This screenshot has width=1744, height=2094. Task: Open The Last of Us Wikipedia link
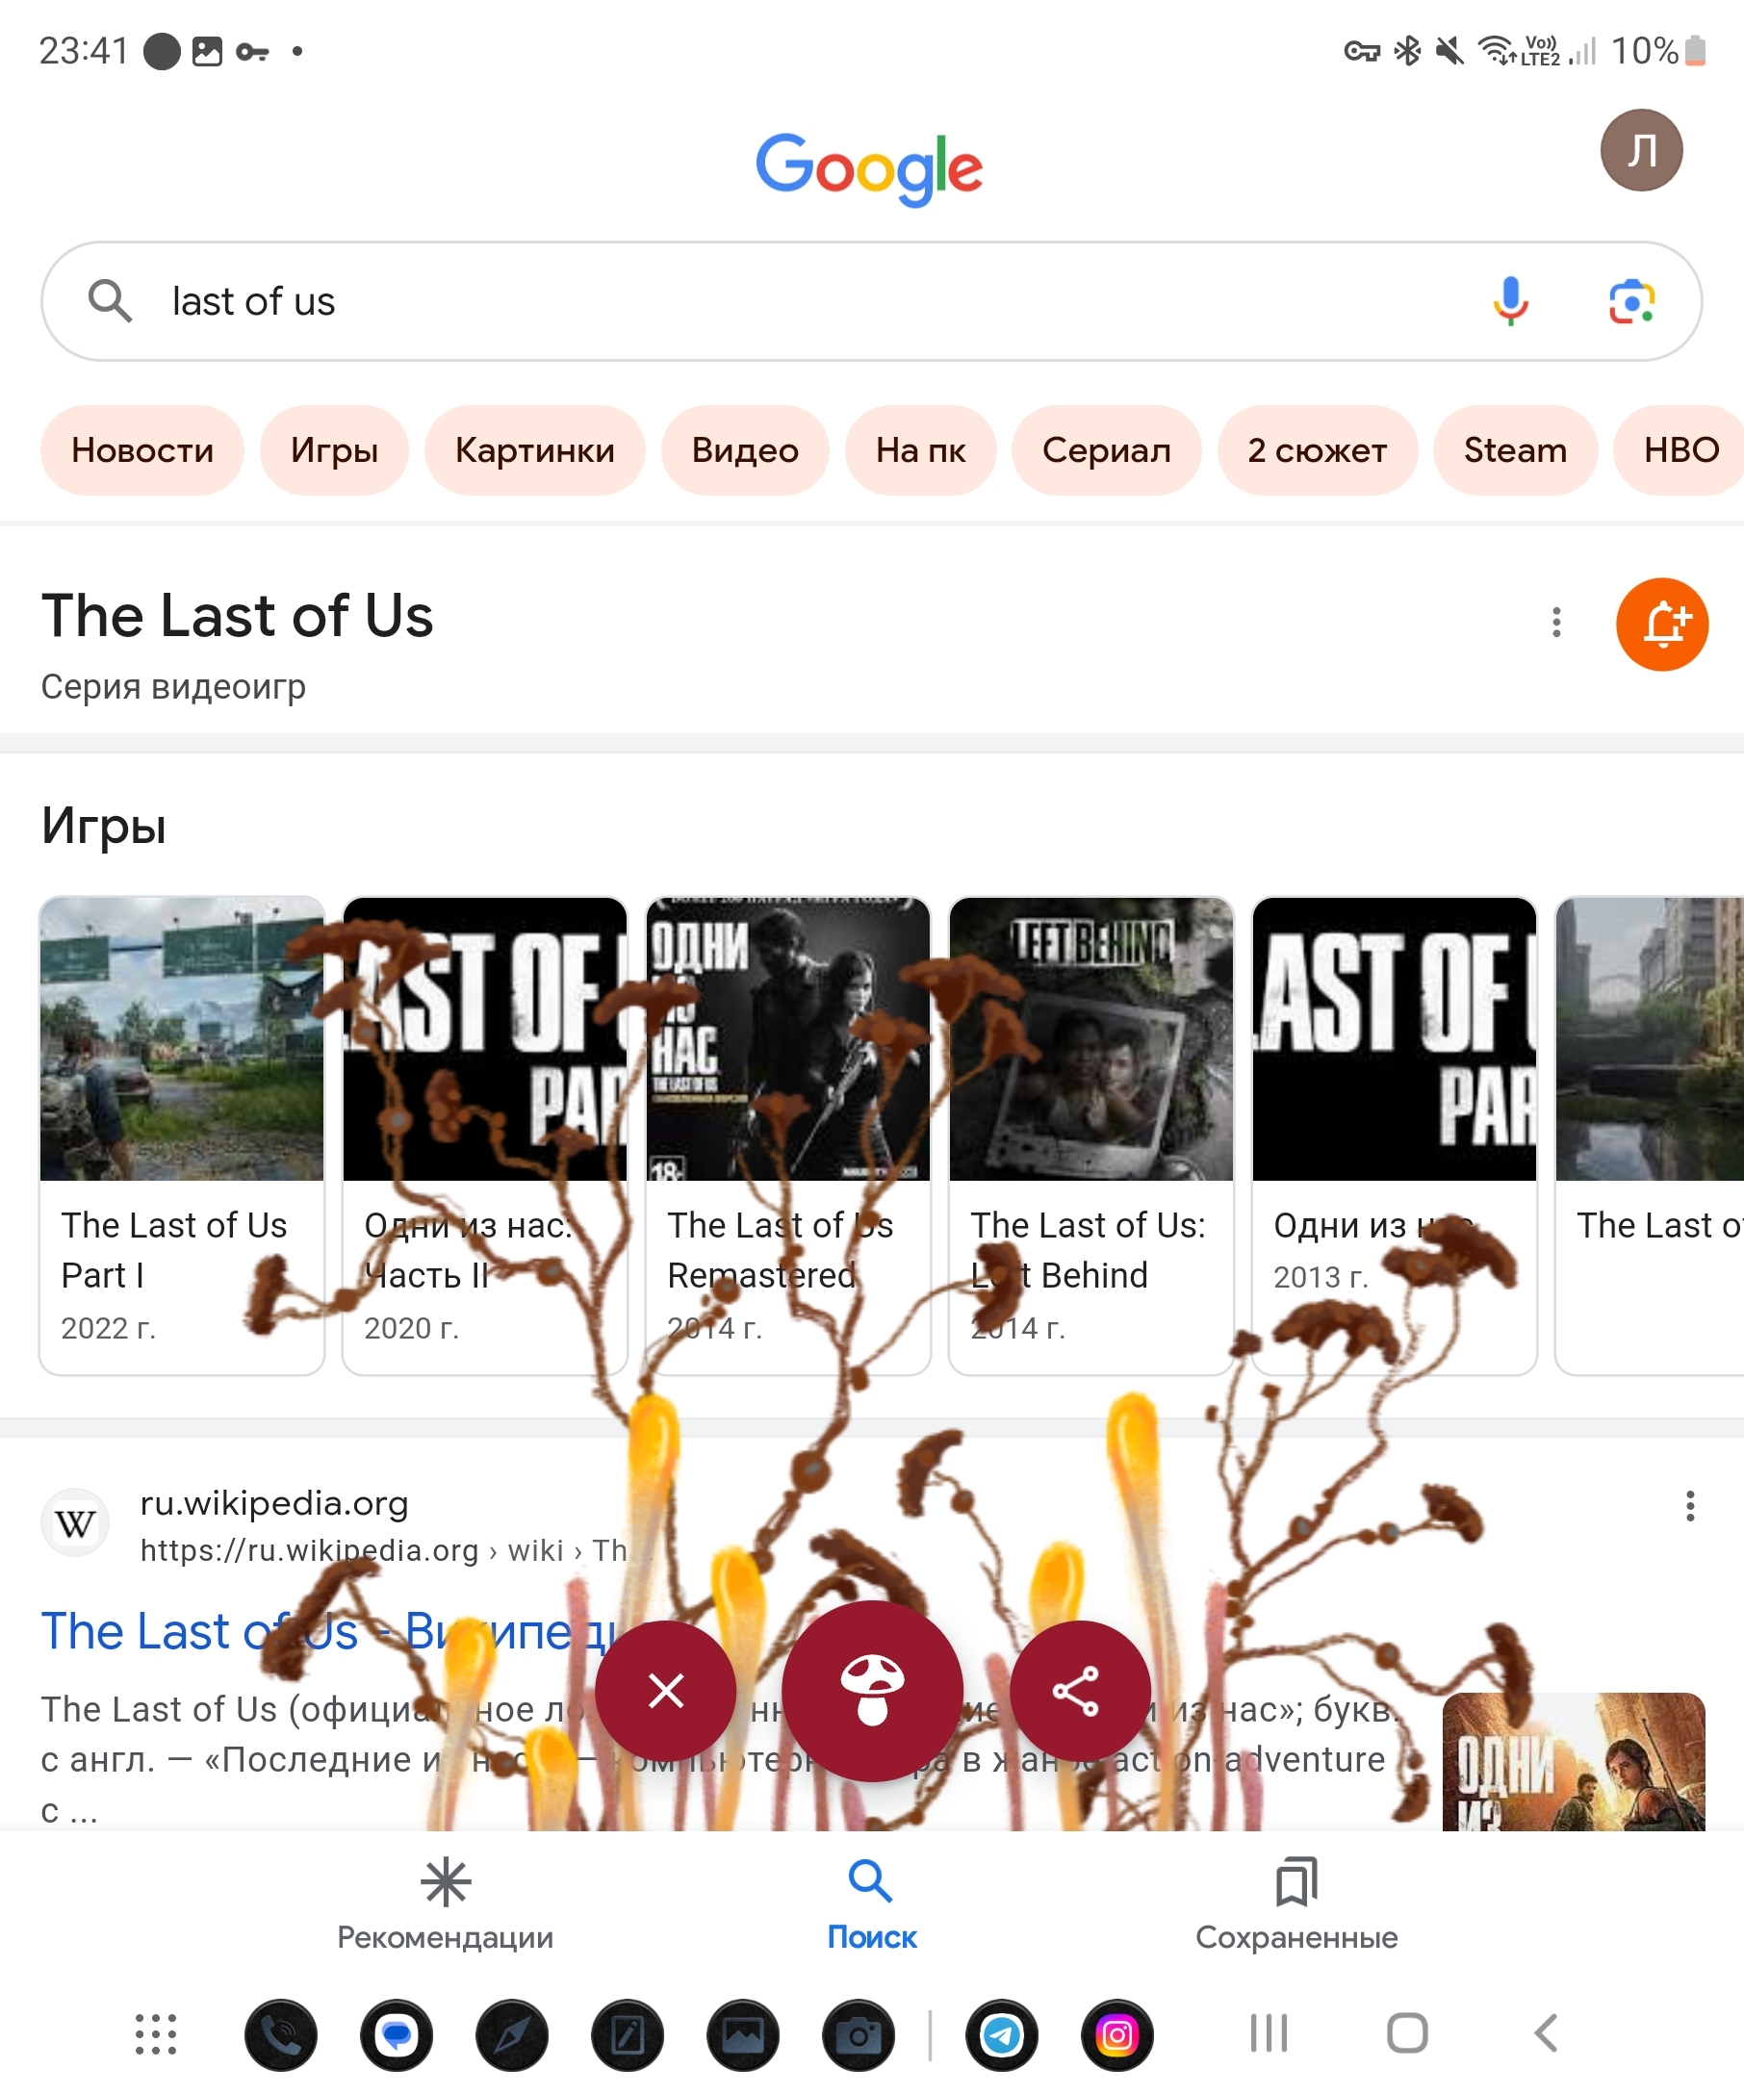click(329, 1631)
